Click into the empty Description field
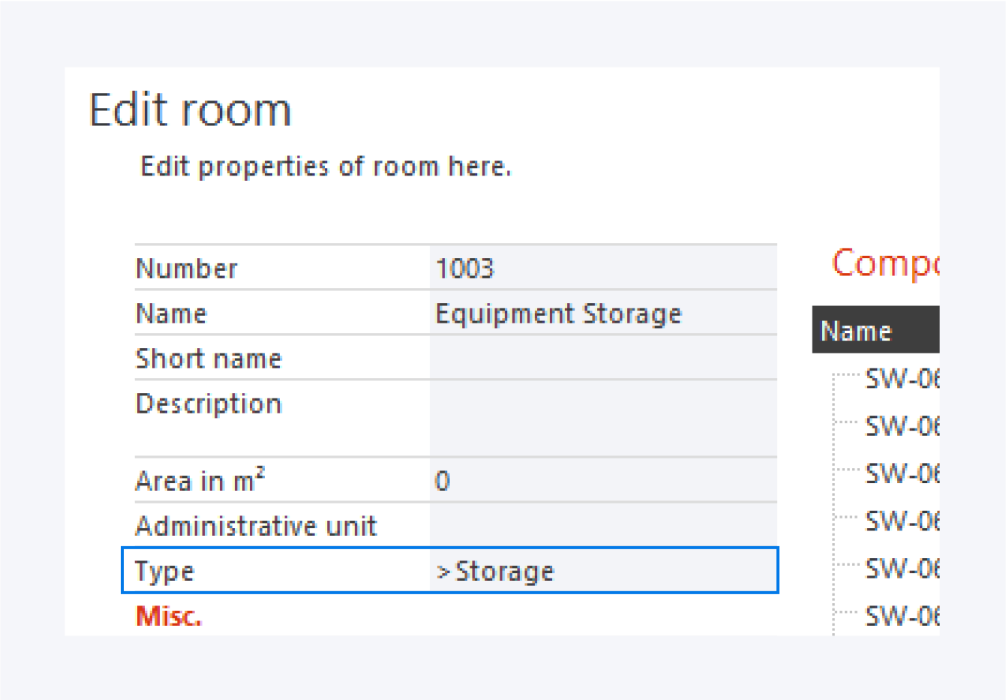This screenshot has width=1006, height=700. click(602, 418)
